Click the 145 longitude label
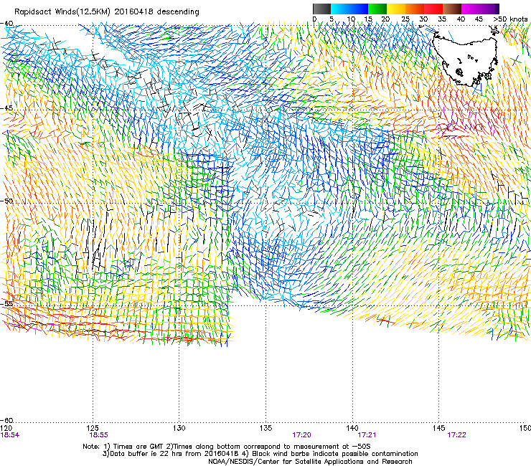 click(439, 428)
